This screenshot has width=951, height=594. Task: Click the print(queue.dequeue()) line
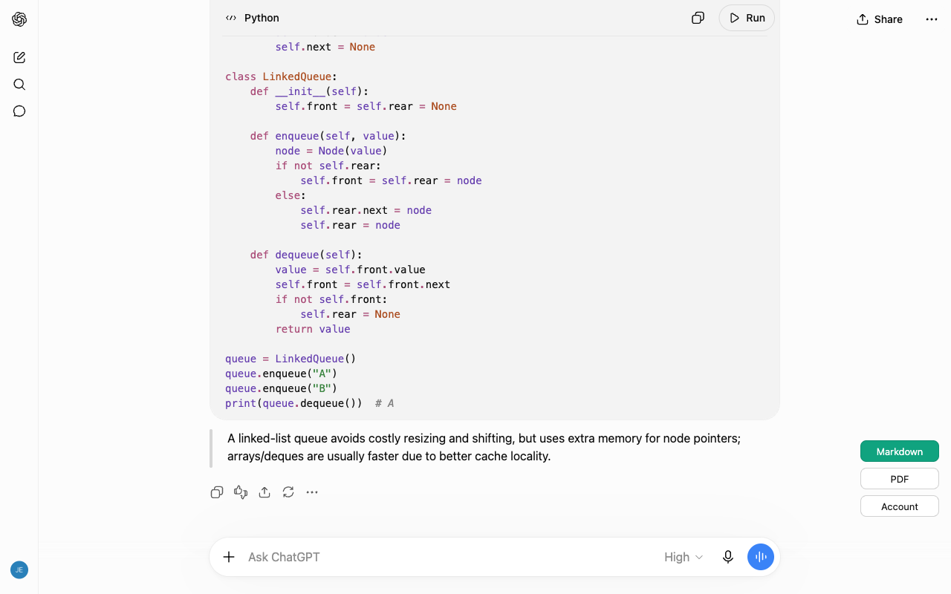point(309,403)
